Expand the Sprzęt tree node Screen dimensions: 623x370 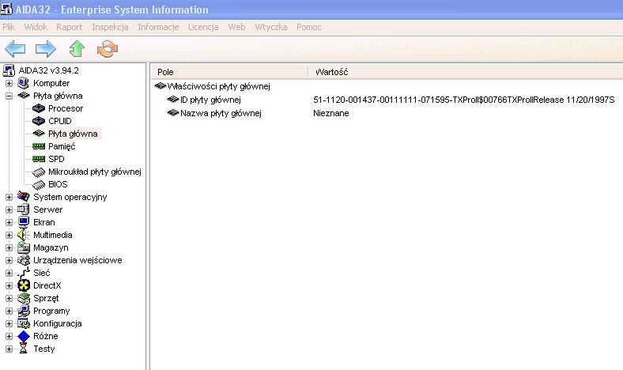[9, 298]
